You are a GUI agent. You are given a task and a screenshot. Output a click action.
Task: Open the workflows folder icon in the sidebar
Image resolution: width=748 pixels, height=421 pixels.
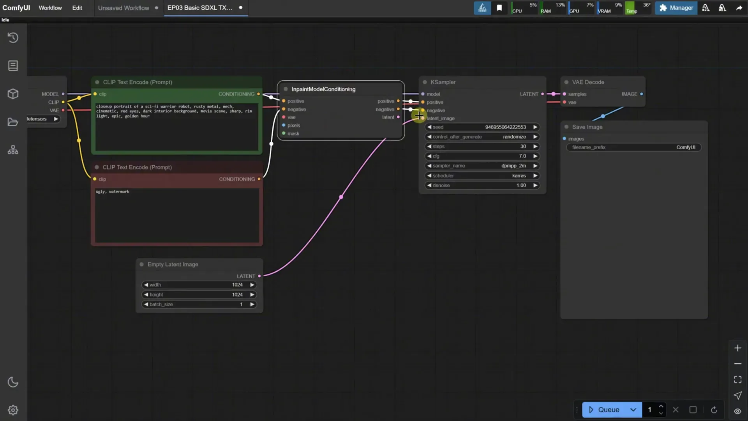tap(13, 122)
